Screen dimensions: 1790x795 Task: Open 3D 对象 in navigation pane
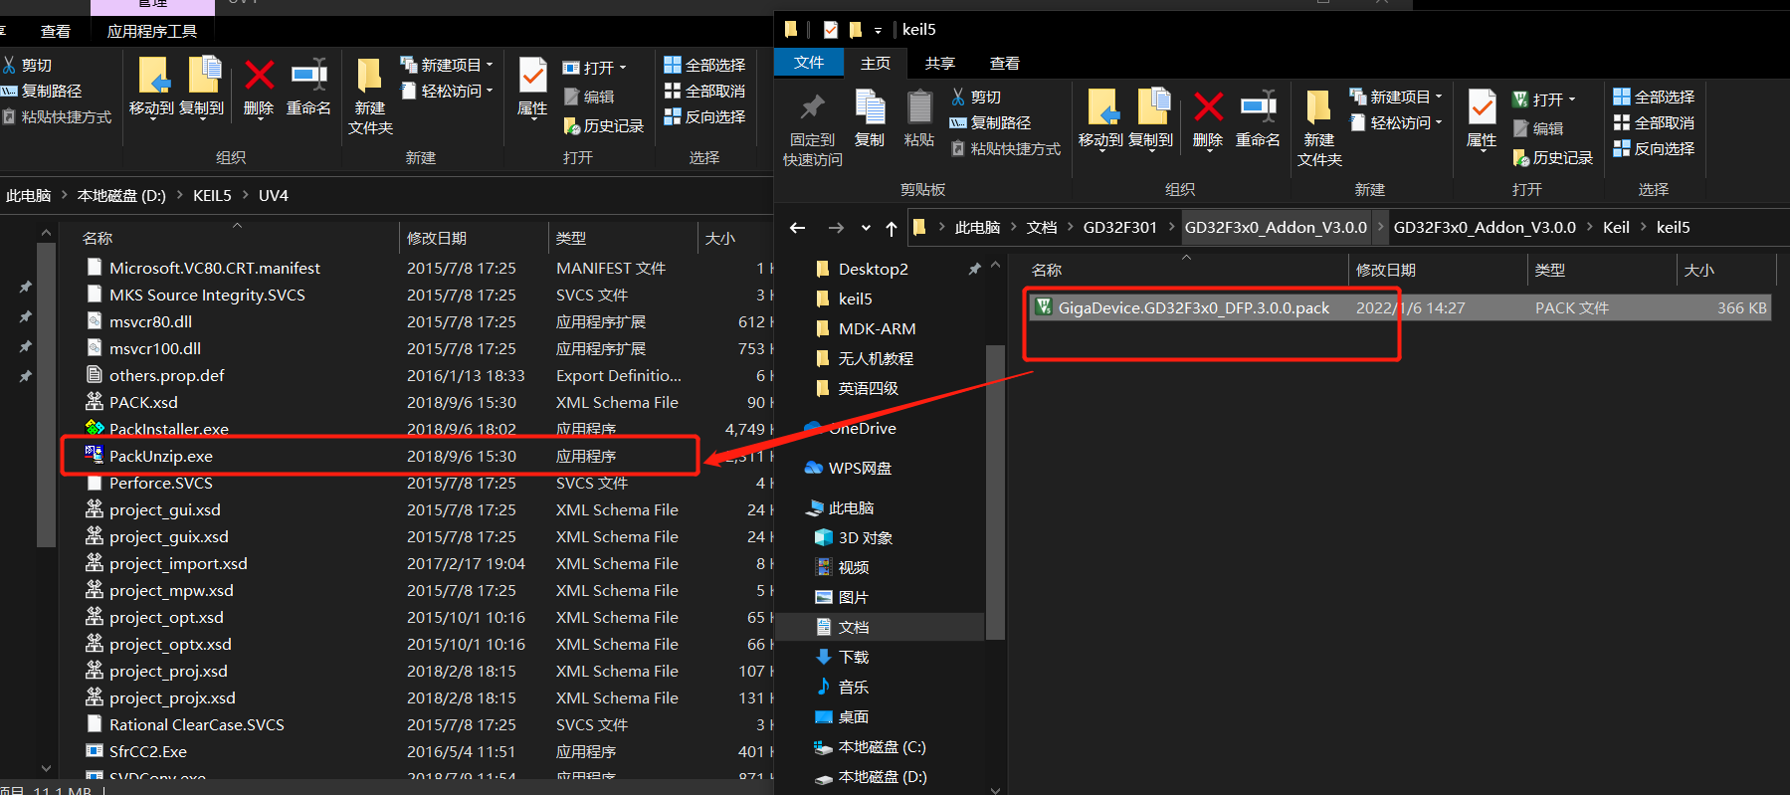coord(865,537)
